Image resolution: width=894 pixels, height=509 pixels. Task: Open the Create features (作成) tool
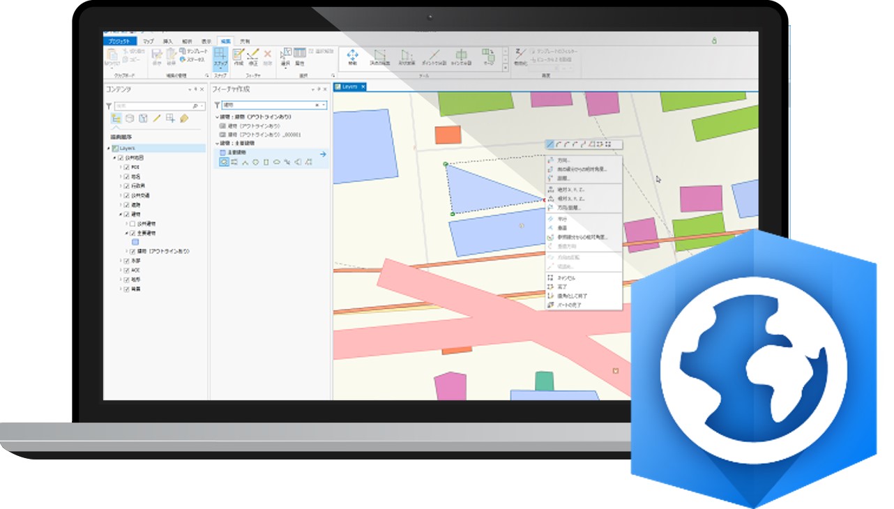pyautogui.click(x=238, y=55)
